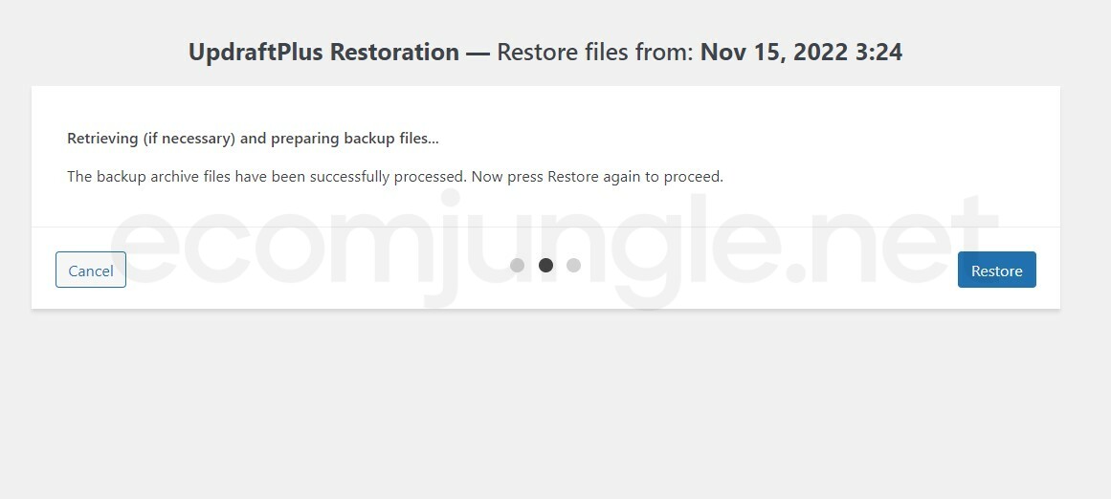Viewport: 1111px width, 499px height.
Task: Select the first step indicator dot
Action: 517,265
